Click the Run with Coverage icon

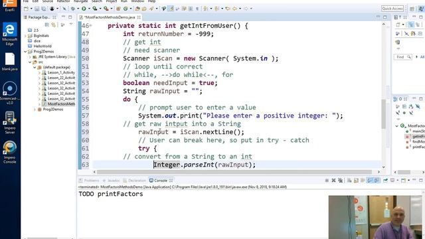coord(94,9)
